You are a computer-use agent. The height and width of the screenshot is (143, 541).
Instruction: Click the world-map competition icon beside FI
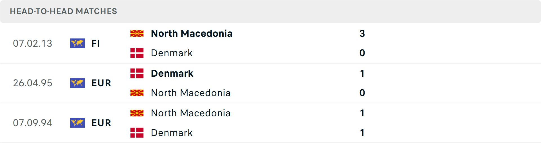click(77, 43)
